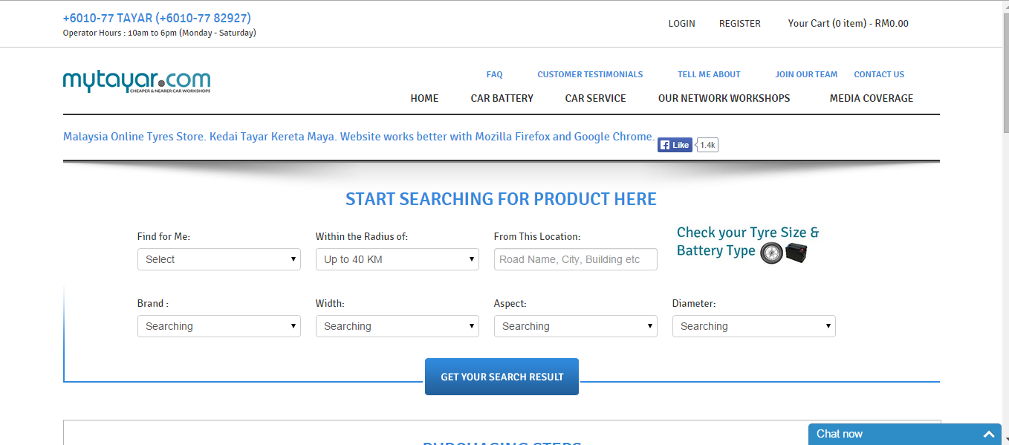Open OUR NETWORK WORKSHOPS menu
Screen dimensions: 1009x445
tap(724, 98)
